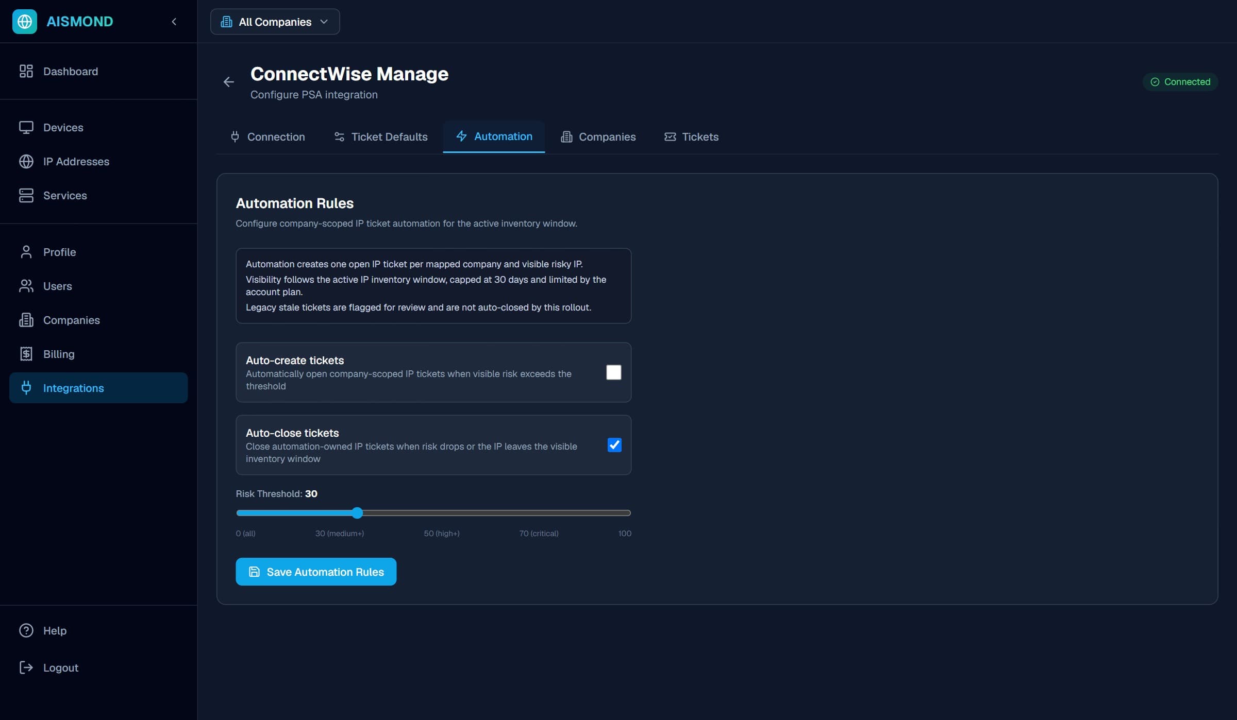The image size is (1237, 720).
Task: Select Integrations in the sidebar
Action: point(98,388)
